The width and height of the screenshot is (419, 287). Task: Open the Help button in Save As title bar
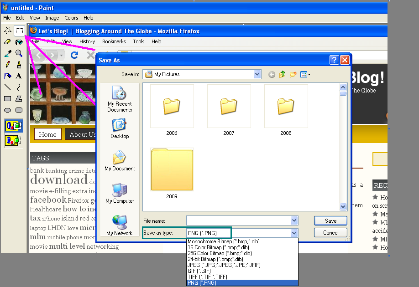334,60
